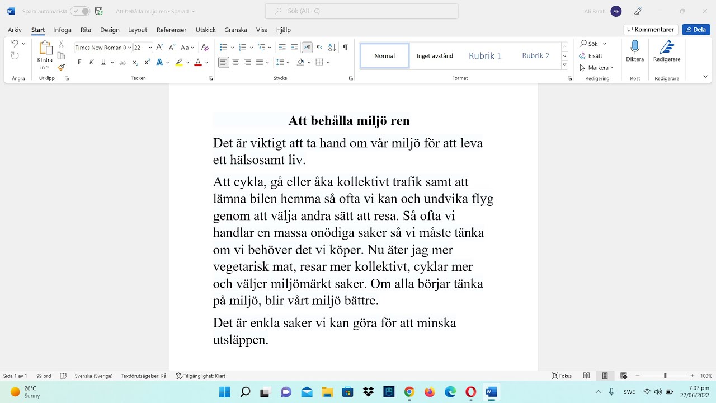
Task: Justify the paragraph text
Action: 260,62
